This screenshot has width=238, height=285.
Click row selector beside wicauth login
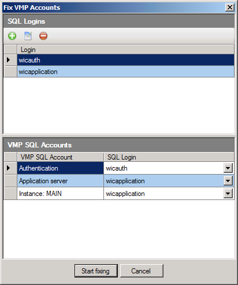coord(10,60)
